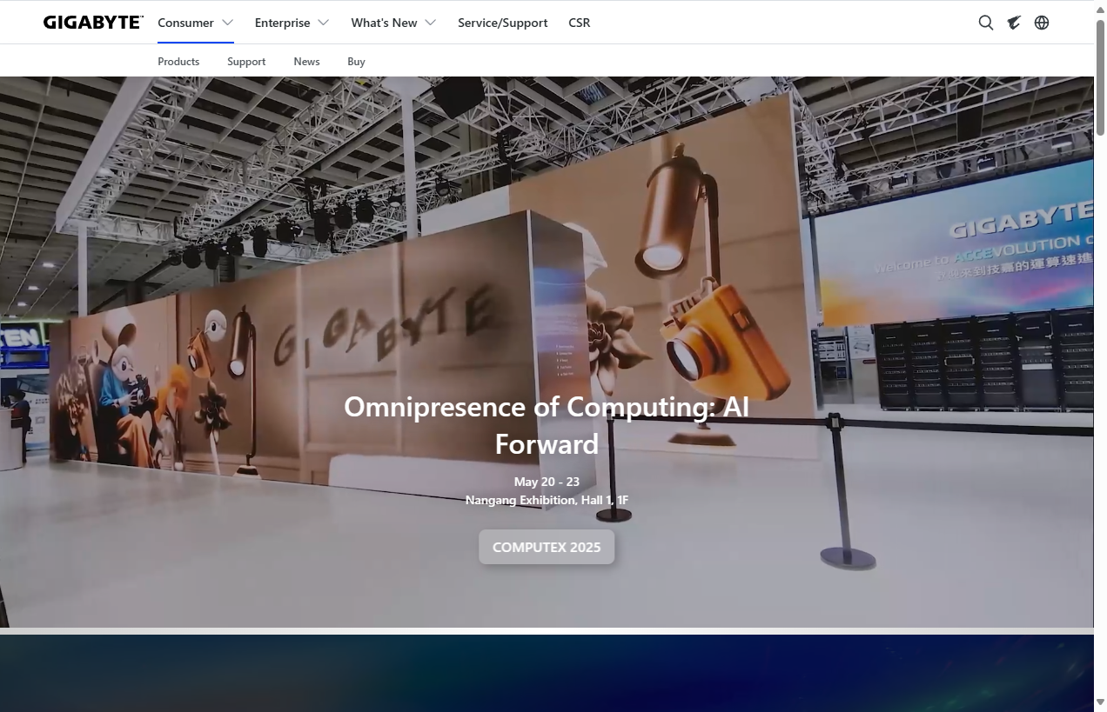Screen dimensions: 1107x712
Task: Expand the Consumer dropdown chevron
Action: [x=228, y=23]
